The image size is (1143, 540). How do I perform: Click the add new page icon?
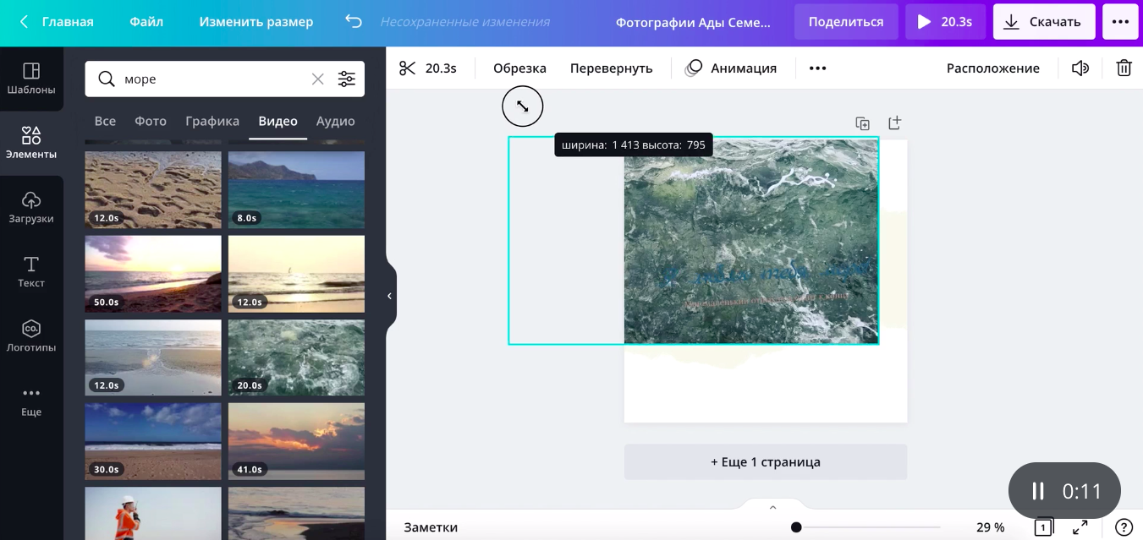click(x=894, y=123)
